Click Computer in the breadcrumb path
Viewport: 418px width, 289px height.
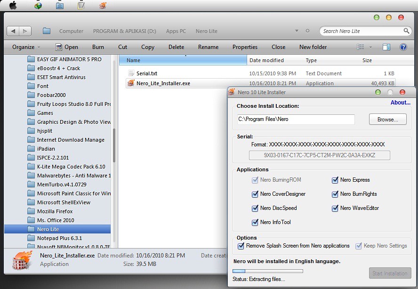click(x=71, y=31)
